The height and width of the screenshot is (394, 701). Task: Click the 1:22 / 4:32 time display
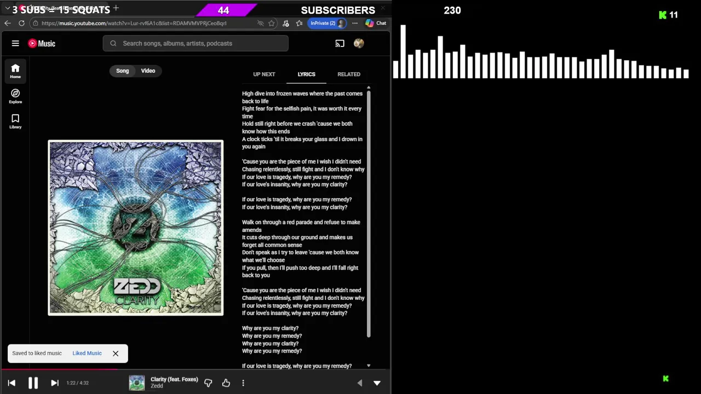point(77,383)
